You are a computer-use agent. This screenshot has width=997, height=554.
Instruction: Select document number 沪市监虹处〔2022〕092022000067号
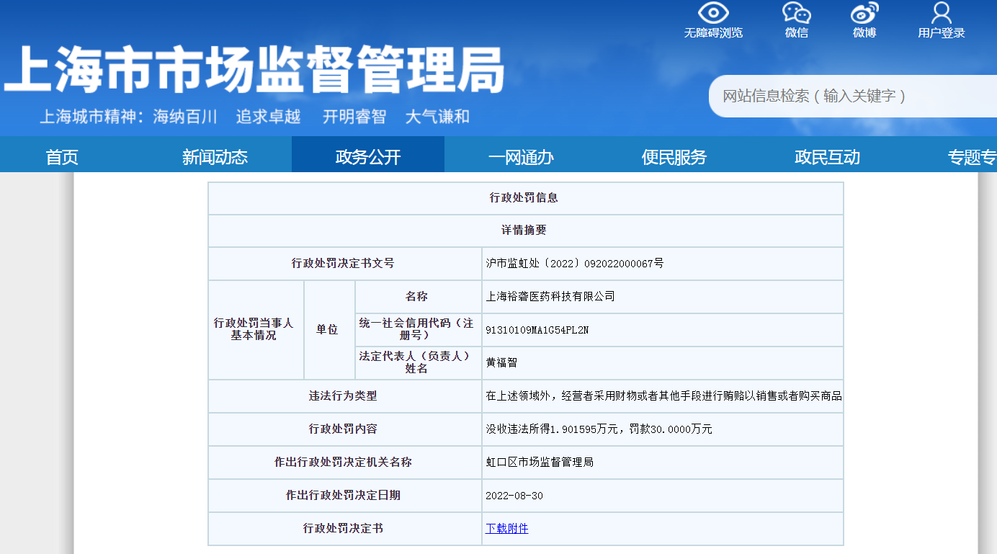point(575,264)
